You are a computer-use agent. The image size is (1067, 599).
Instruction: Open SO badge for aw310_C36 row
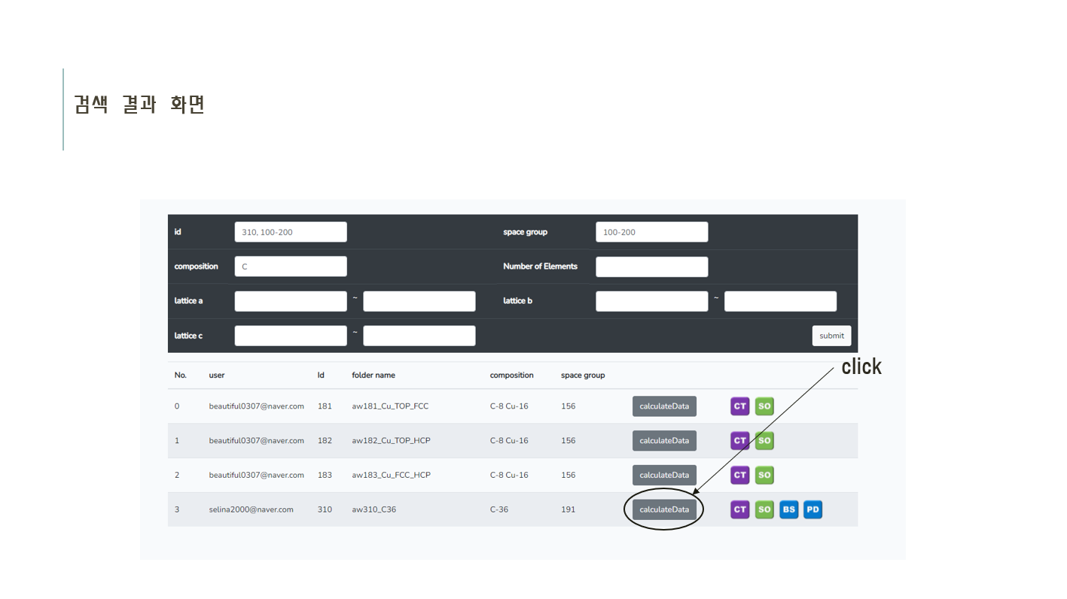[764, 510]
